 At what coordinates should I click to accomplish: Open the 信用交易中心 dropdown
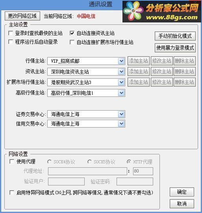pyautogui.click(x=121, y=124)
